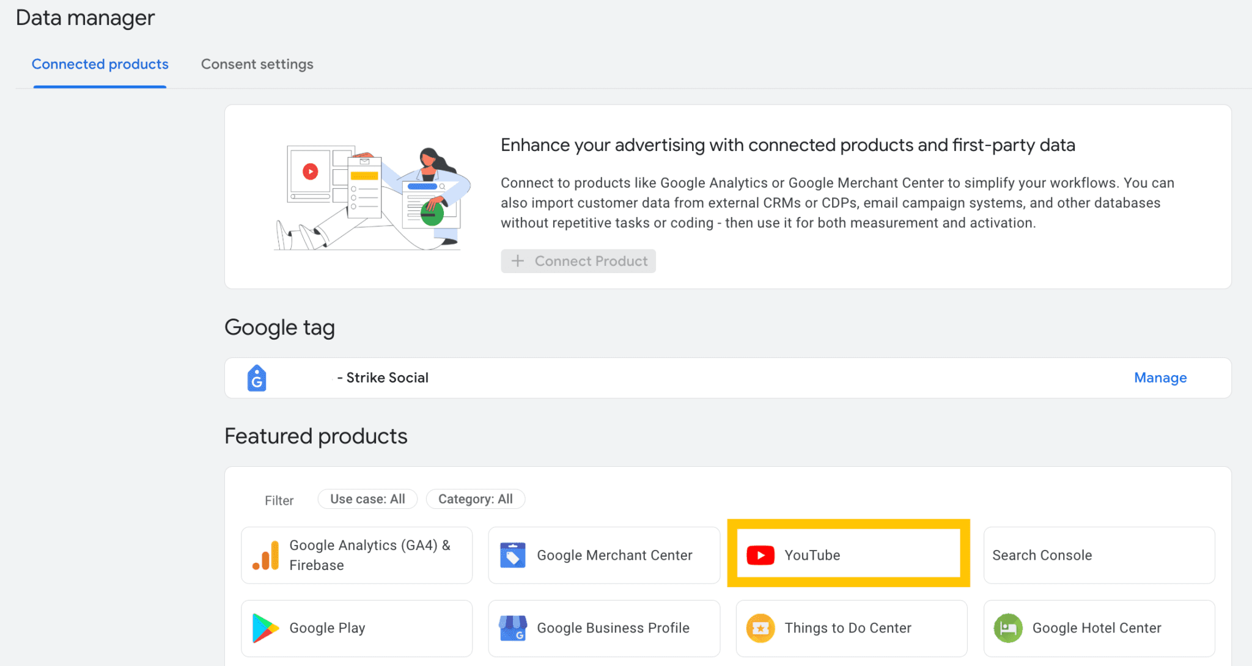Click the Featured products heading
The image size is (1252, 666).
tap(316, 436)
